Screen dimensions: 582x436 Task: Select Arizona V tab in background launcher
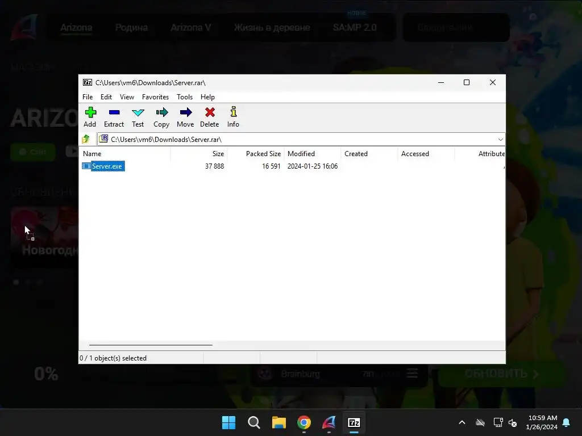(191, 27)
